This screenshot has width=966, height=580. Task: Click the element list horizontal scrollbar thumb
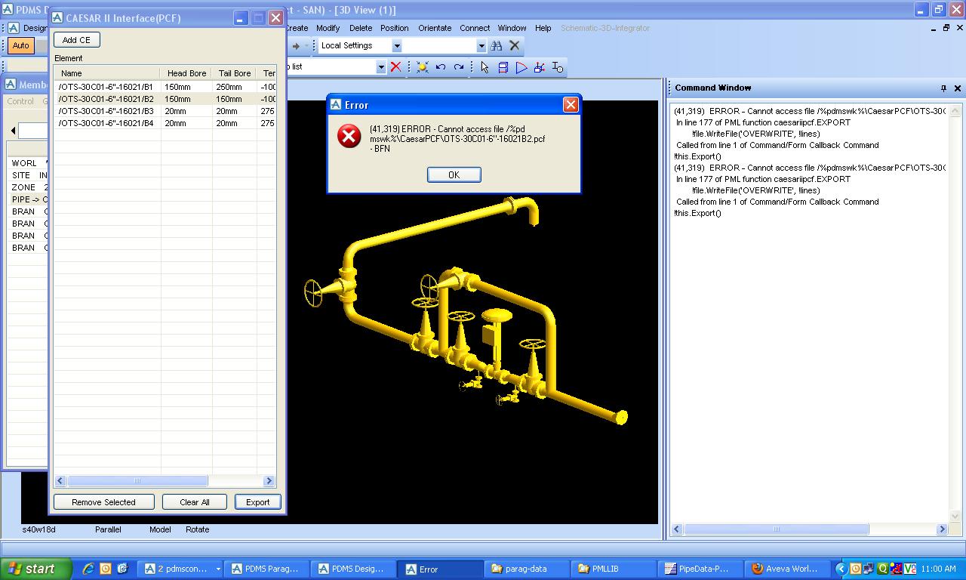[x=137, y=481]
